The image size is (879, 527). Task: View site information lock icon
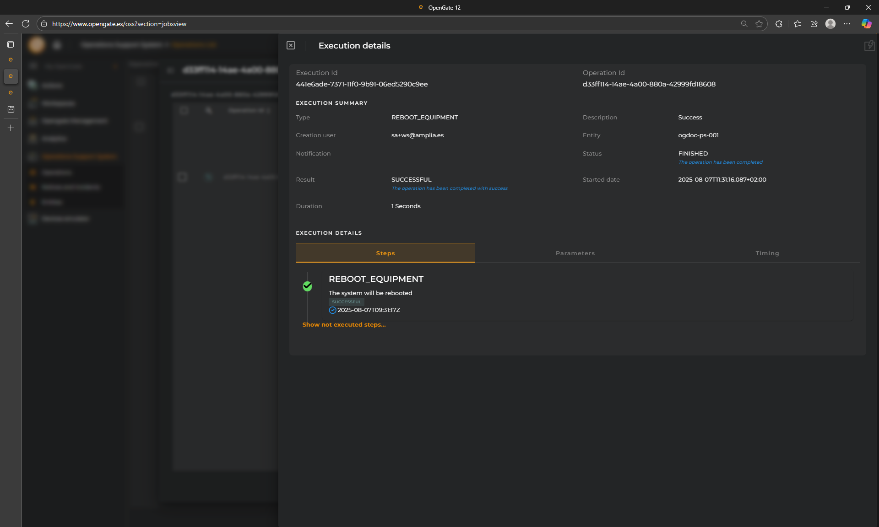44,24
